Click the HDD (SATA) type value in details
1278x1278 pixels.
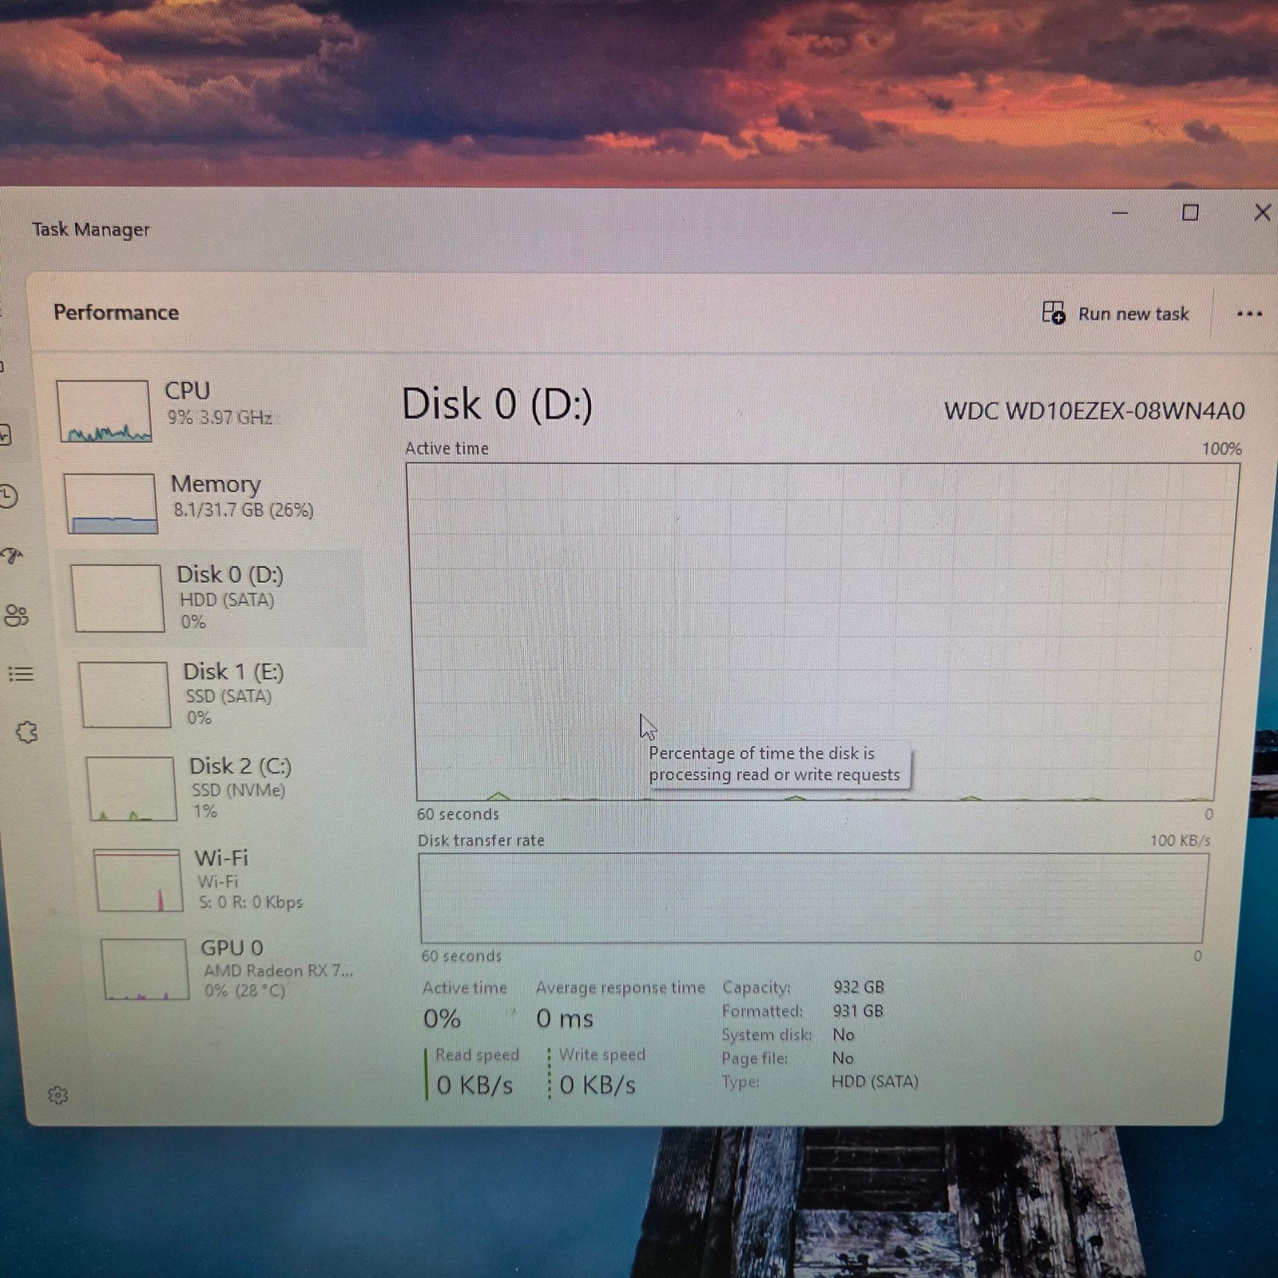pyautogui.click(x=875, y=1082)
